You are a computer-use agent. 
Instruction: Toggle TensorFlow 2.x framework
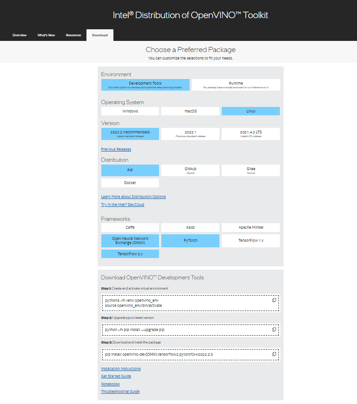(x=130, y=254)
